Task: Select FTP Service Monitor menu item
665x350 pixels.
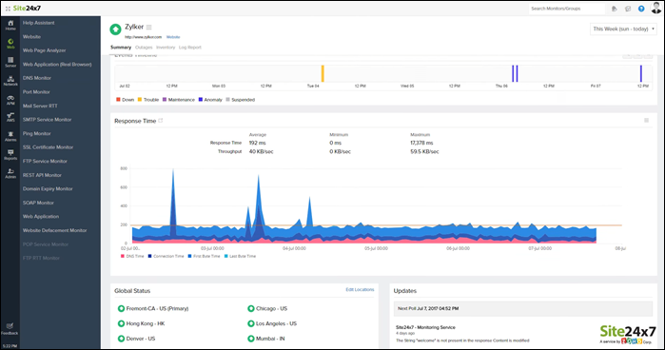Action: click(x=45, y=162)
